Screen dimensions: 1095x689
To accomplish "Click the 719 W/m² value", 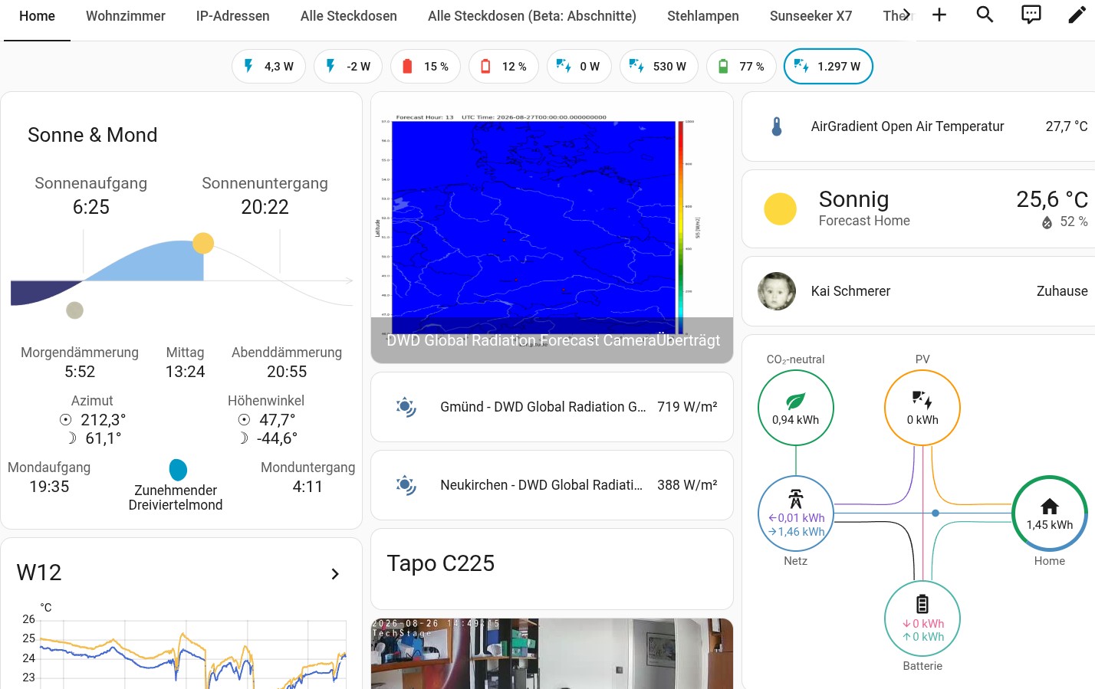I will pos(687,407).
